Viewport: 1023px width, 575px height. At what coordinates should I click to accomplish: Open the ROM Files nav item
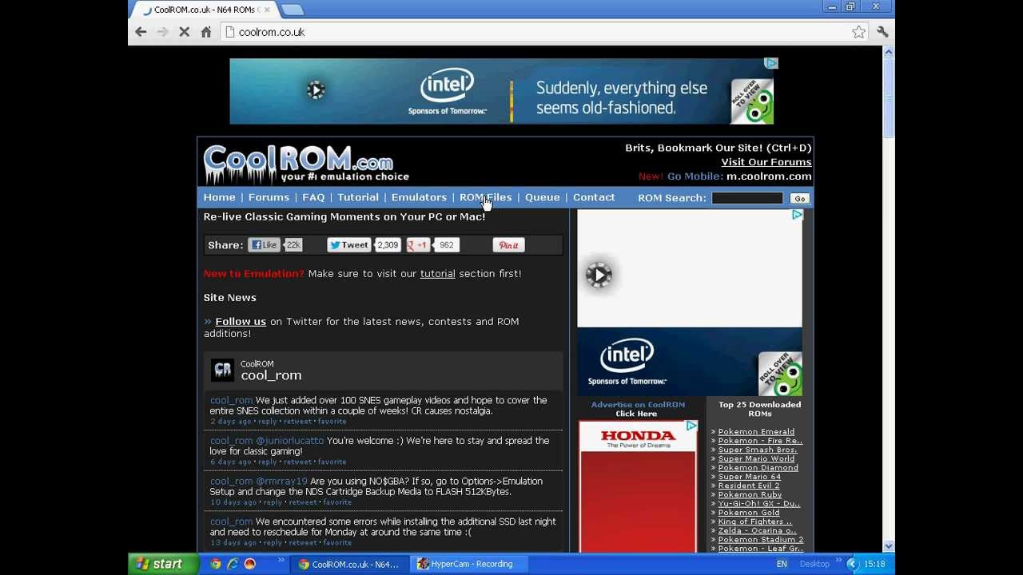[x=485, y=197]
